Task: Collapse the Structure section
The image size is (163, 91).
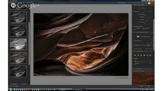Action: click(x=134, y=12)
